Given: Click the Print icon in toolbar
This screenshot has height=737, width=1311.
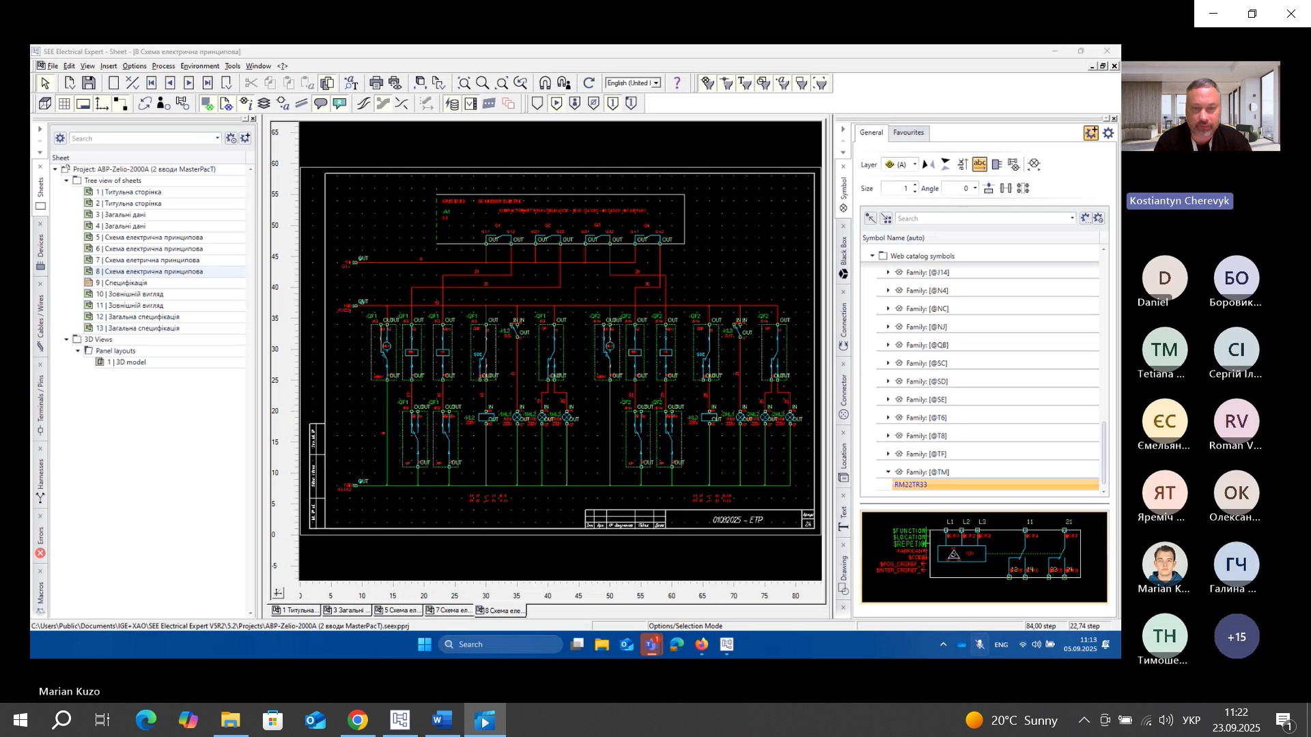Looking at the screenshot, I should (x=376, y=83).
